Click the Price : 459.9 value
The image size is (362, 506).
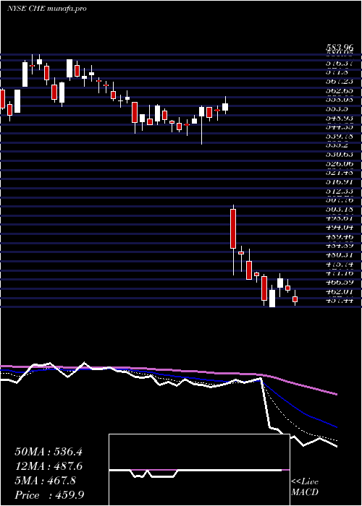click(50, 495)
